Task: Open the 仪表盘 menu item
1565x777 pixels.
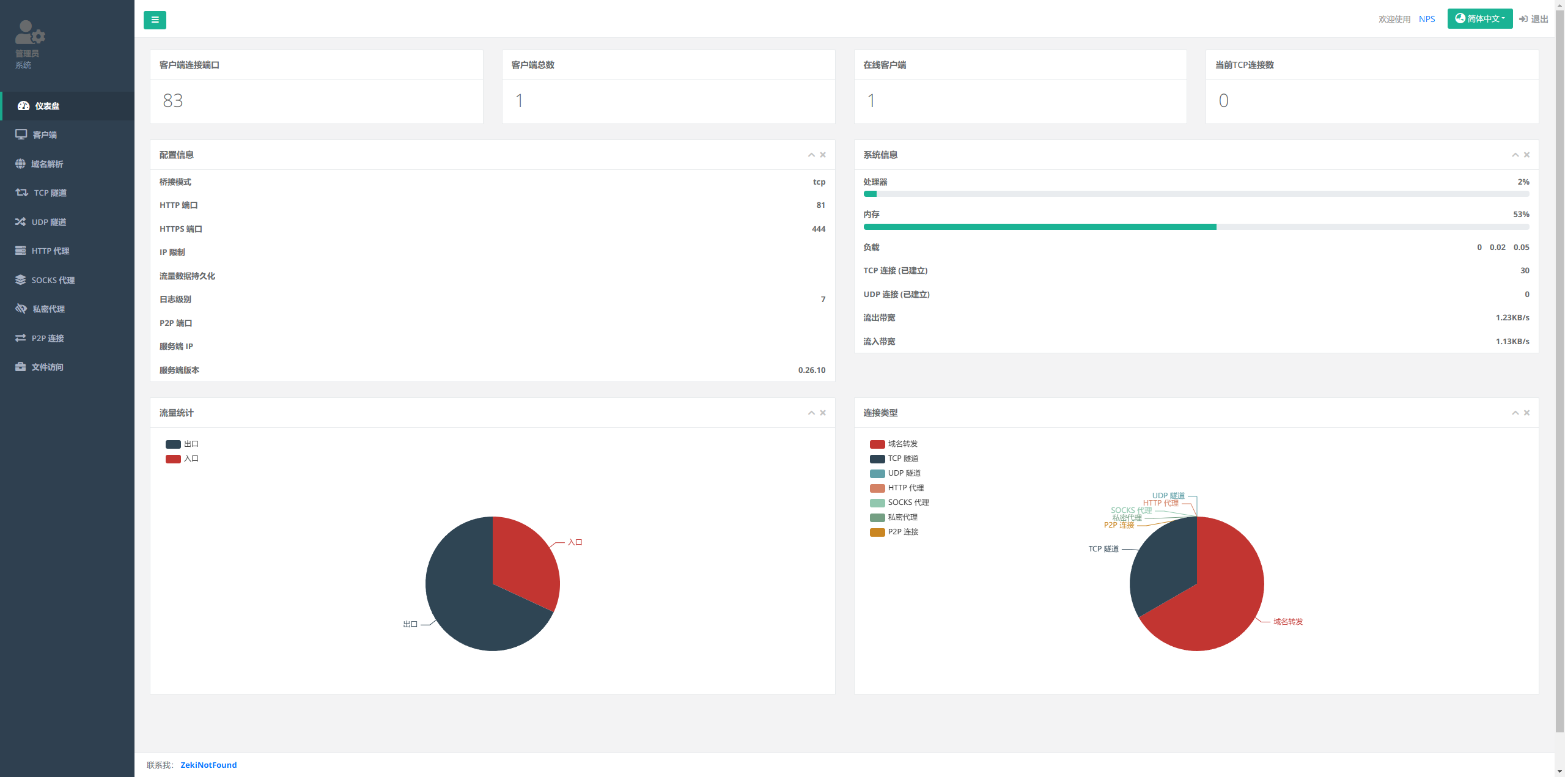Action: pyautogui.click(x=67, y=106)
